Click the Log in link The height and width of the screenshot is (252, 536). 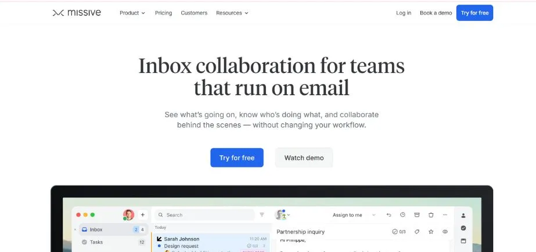pyautogui.click(x=404, y=13)
